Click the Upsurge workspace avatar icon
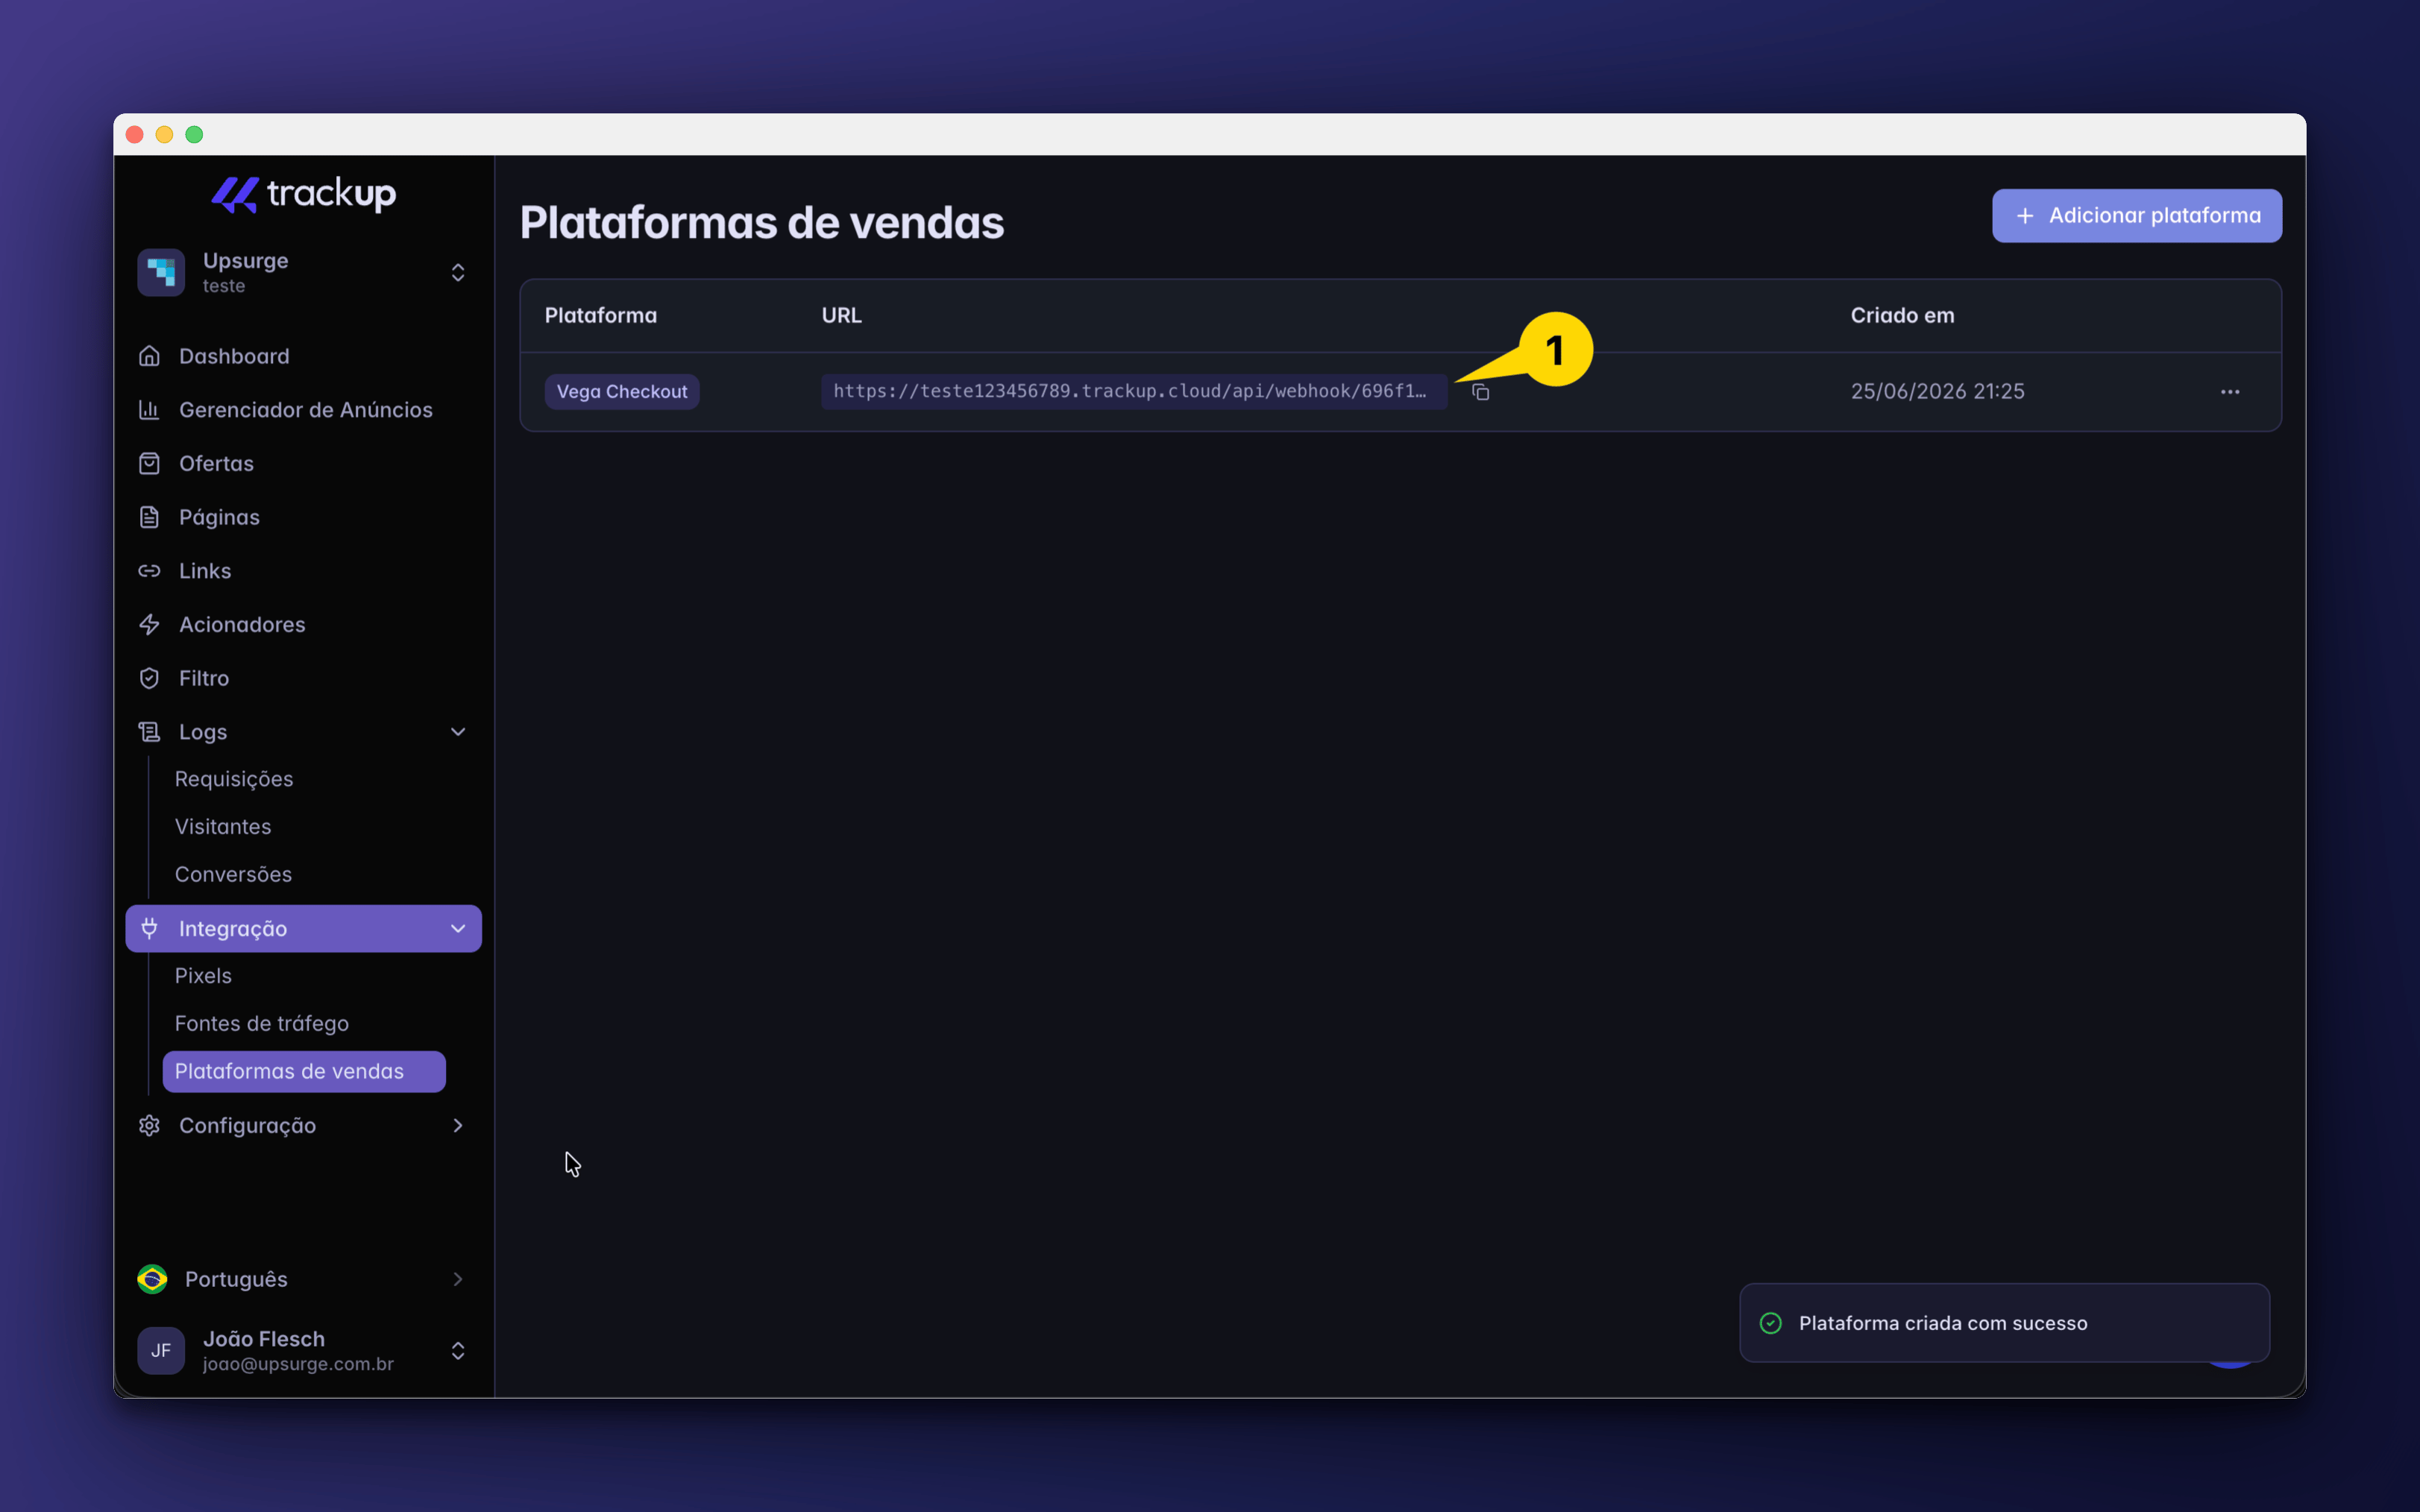This screenshot has width=2420, height=1512. (x=161, y=272)
